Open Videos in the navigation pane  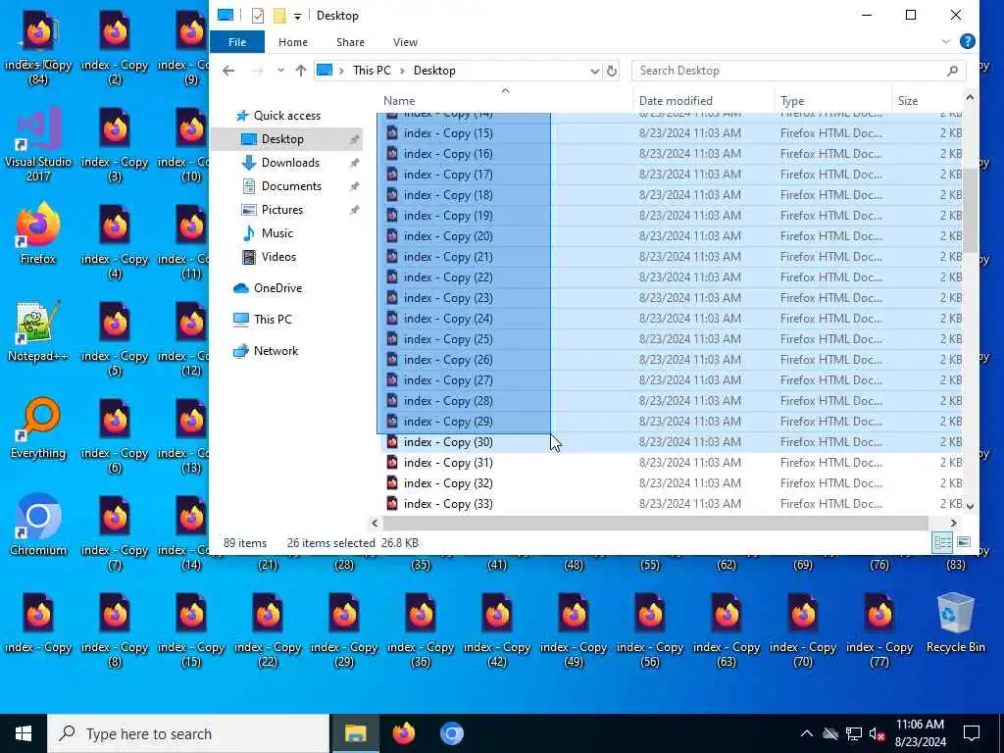[x=278, y=257]
